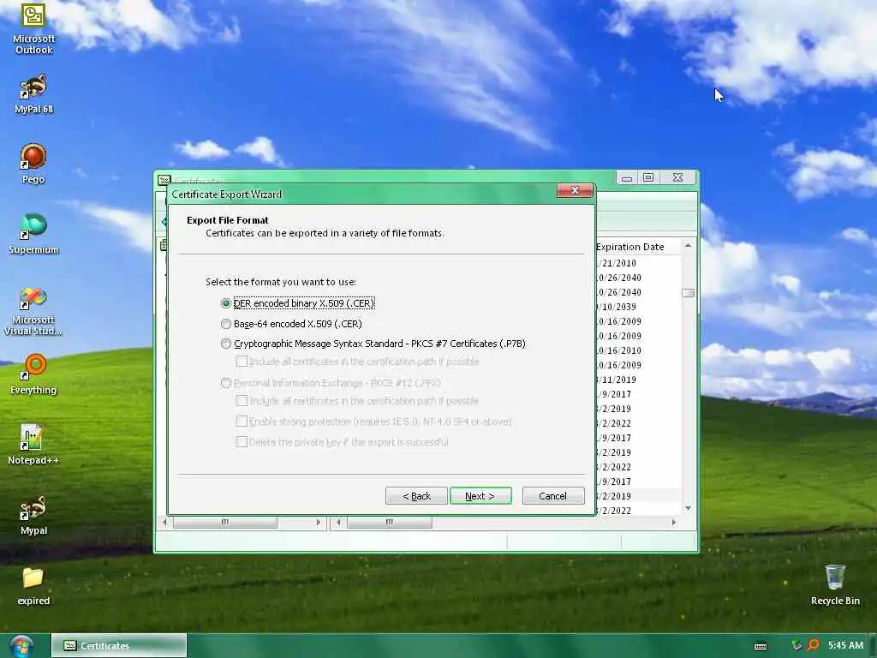Select PKCS #7 Certificates (.P7B) format
The image size is (877, 658).
pyautogui.click(x=373, y=344)
